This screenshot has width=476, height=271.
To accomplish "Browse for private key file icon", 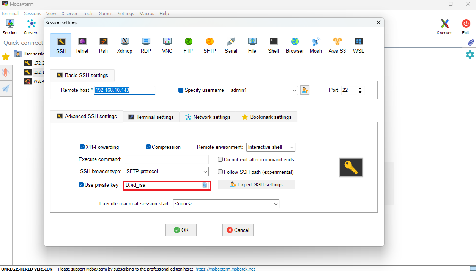I will (205, 185).
